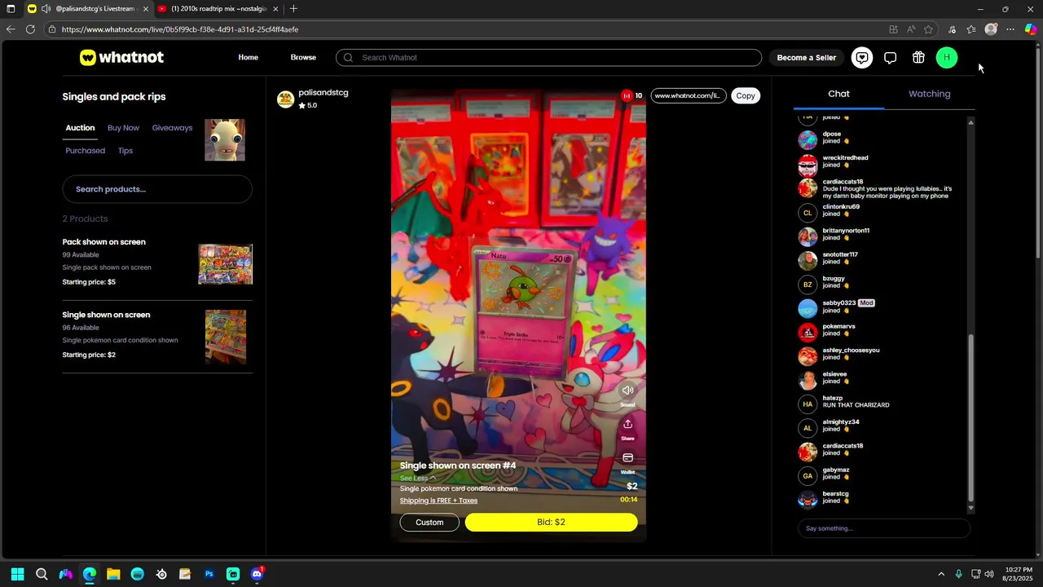Go to Home in Whatnot navigation
This screenshot has width=1043, height=587.
tap(248, 58)
